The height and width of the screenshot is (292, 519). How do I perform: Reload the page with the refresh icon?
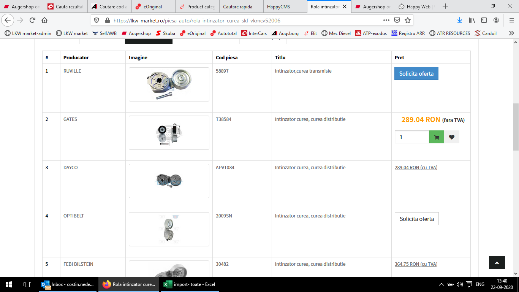33,20
